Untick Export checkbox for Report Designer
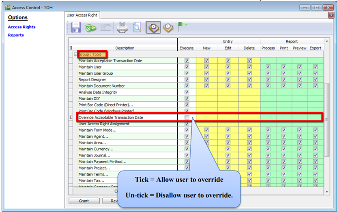 pyautogui.click(x=315, y=79)
